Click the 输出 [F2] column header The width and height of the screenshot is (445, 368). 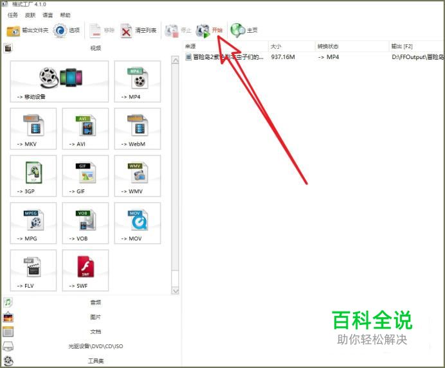click(x=416, y=46)
